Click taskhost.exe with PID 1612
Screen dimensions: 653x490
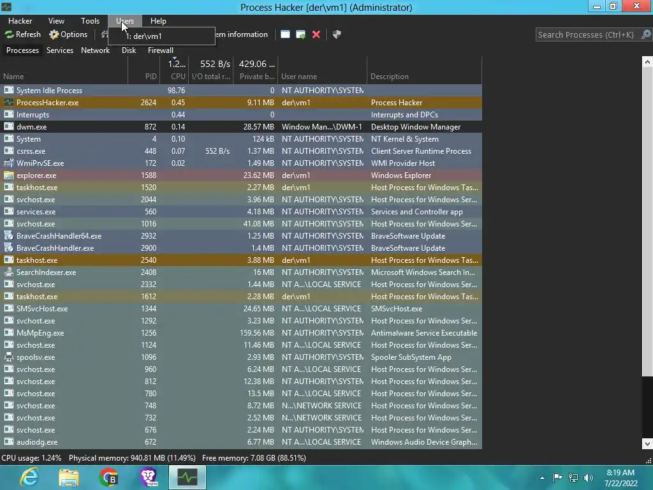click(241, 297)
